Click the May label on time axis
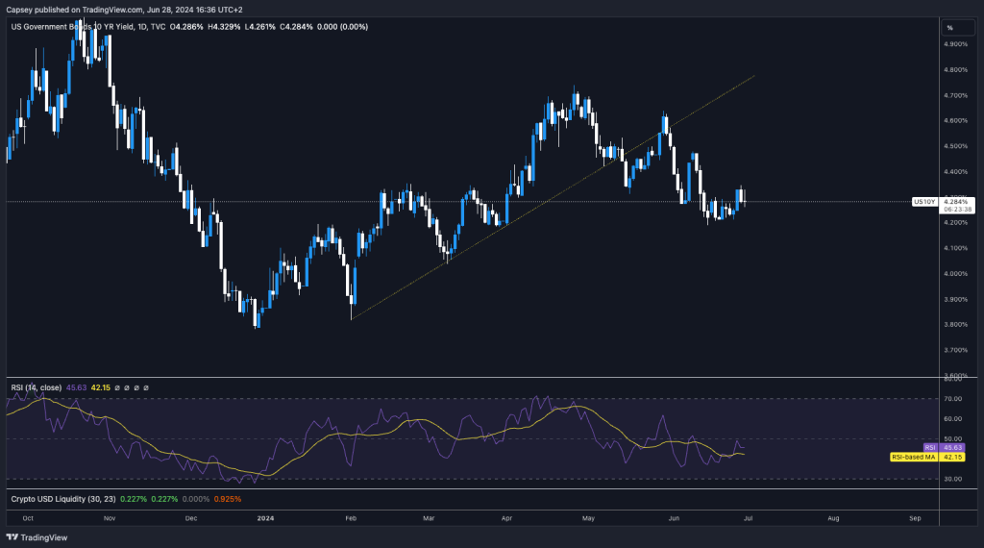The width and height of the screenshot is (984, 548). pyautogui.click(x=590, y=517)
